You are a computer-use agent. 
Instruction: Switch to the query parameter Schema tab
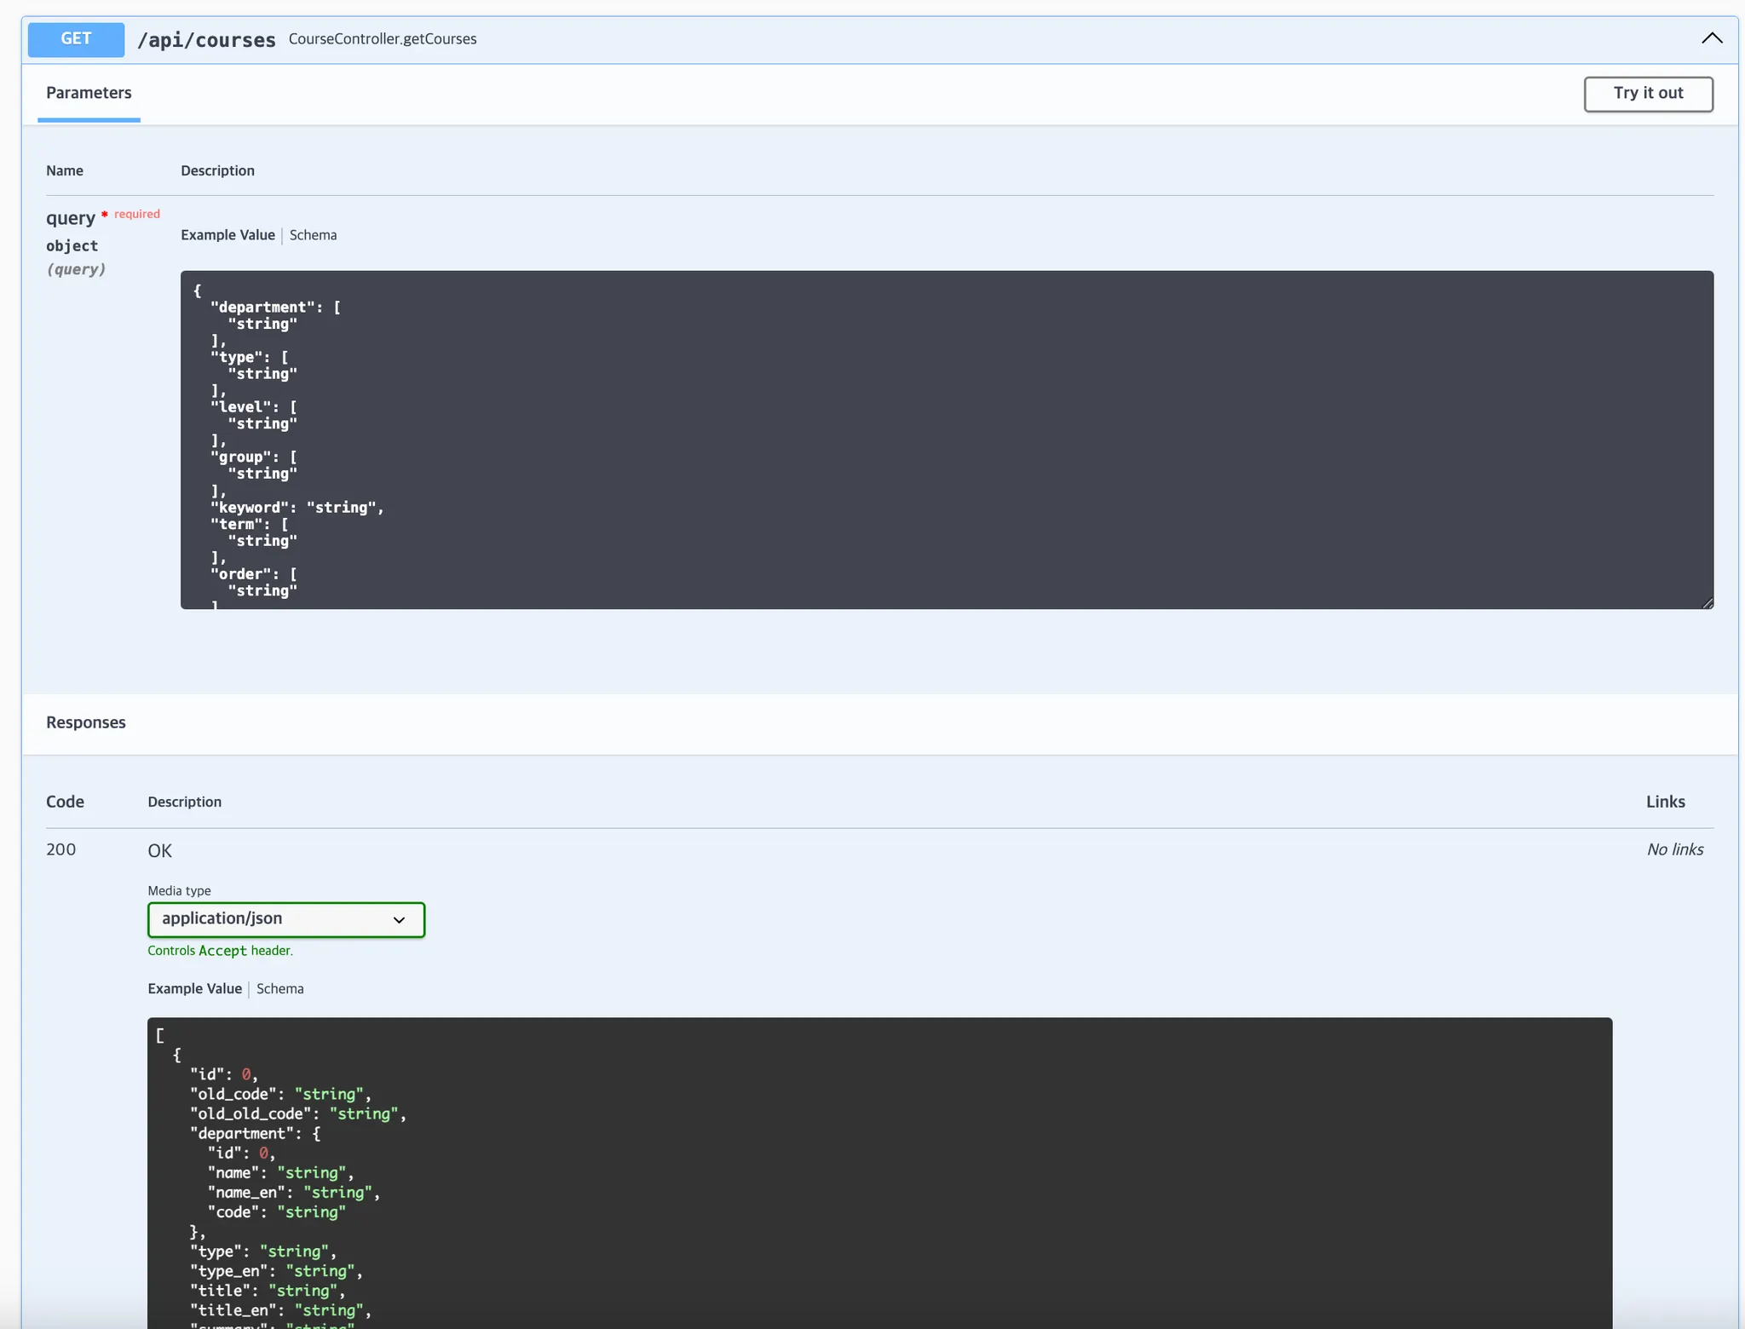tap(313, 235)
